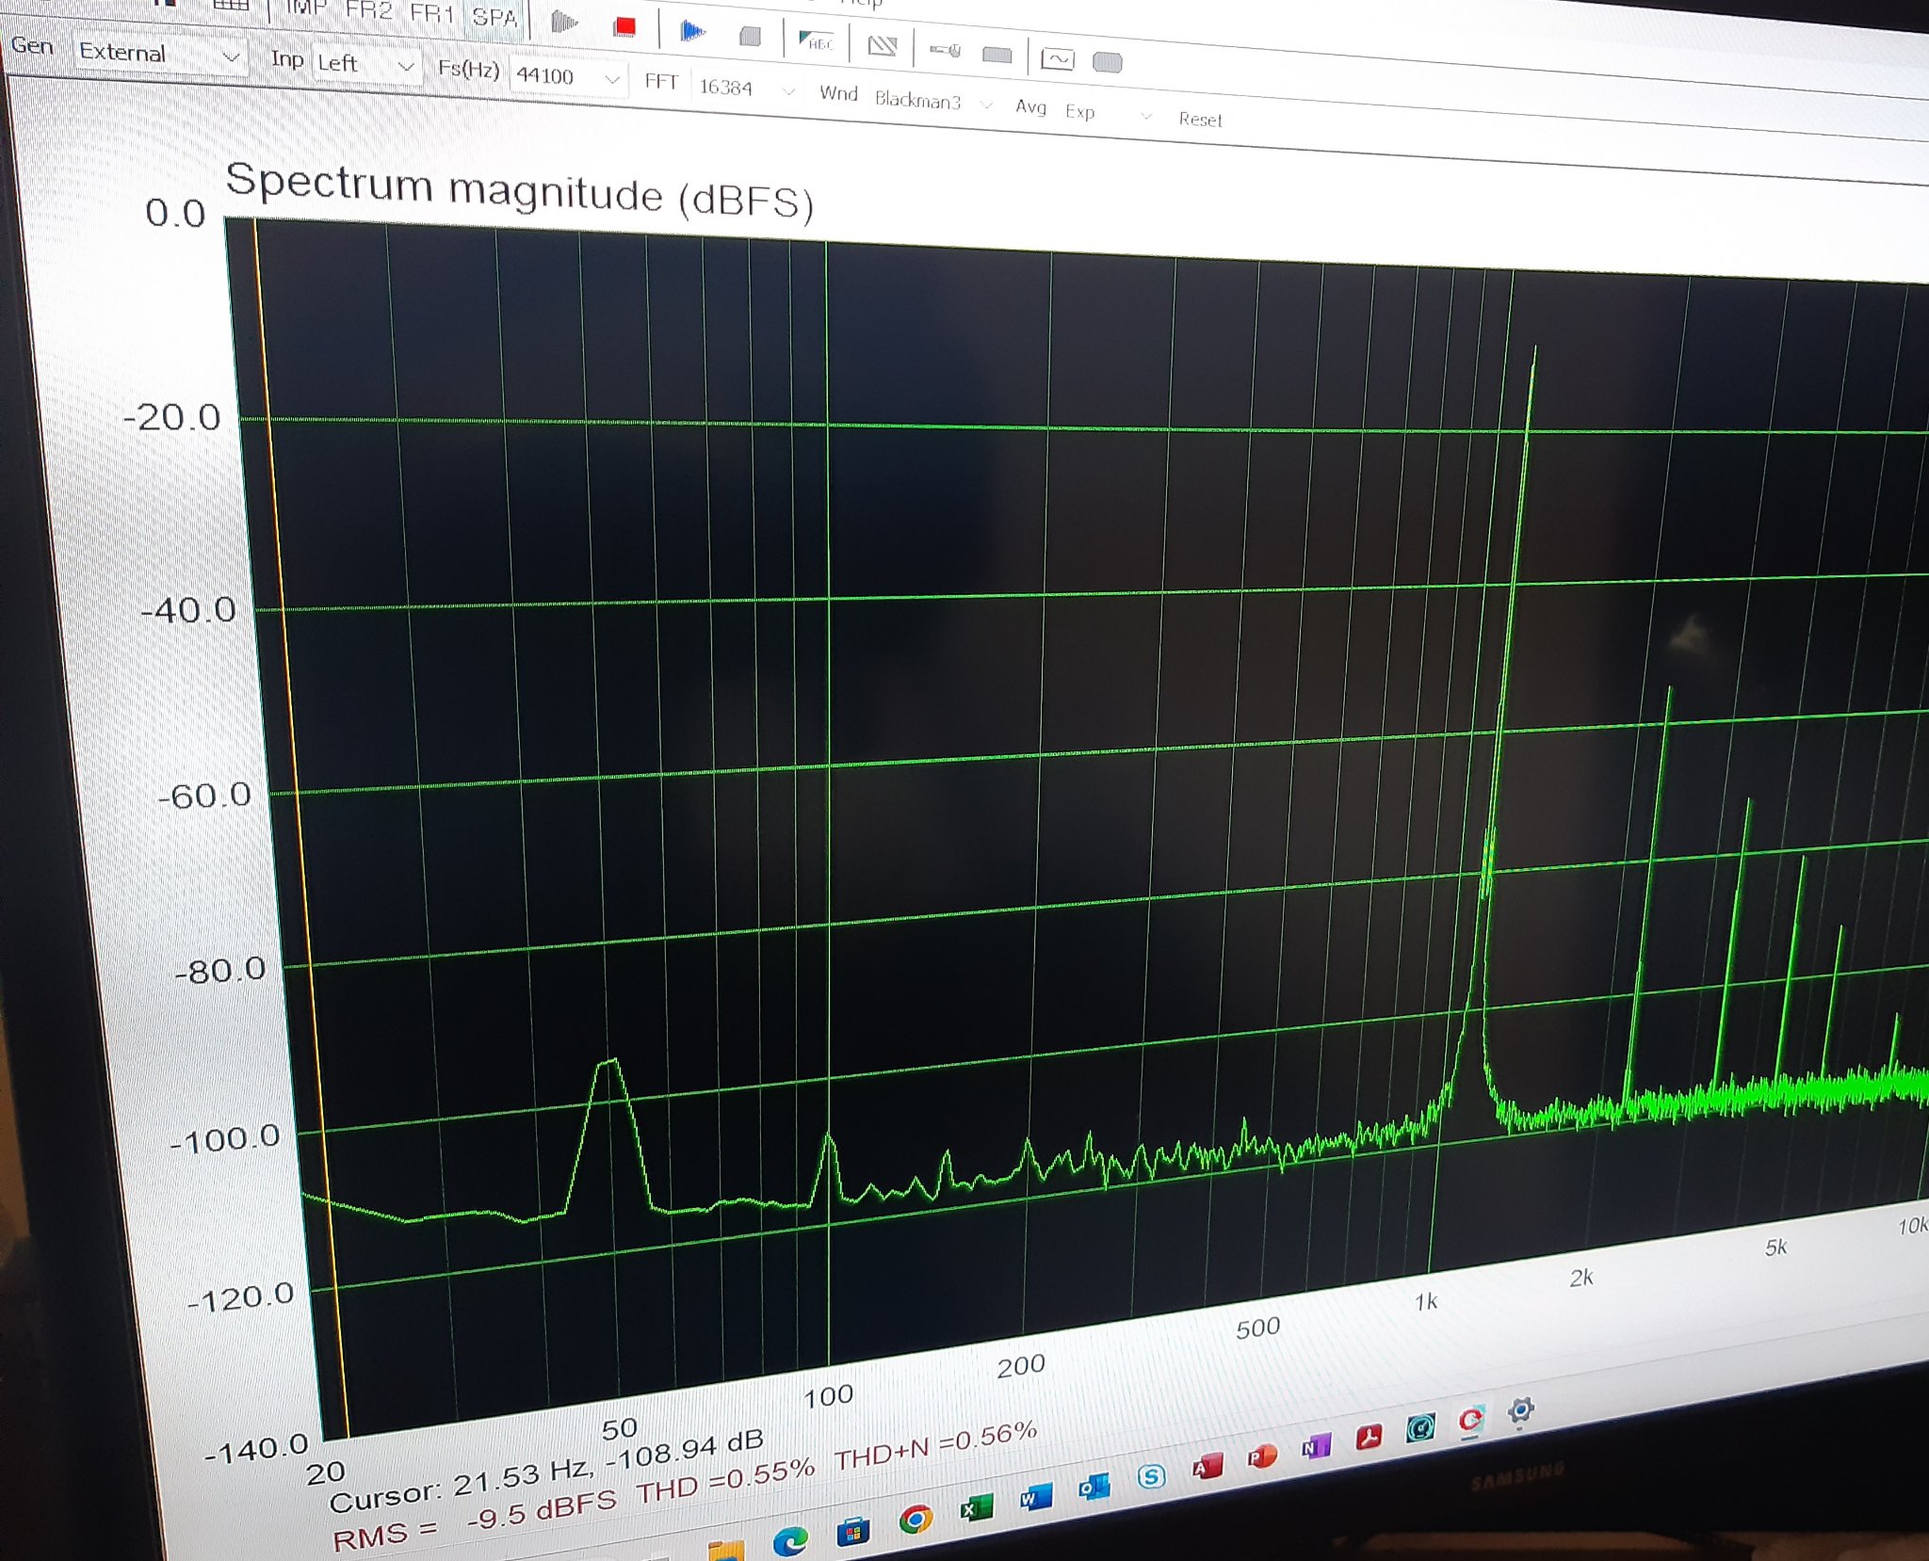Viewport: 1929px width, 1561px height.
Task: Start the generator with the blue play icon
Action: click(692, 31)
